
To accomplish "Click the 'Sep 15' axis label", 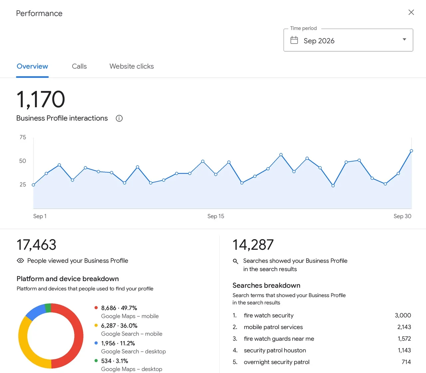I will (216, 216).
